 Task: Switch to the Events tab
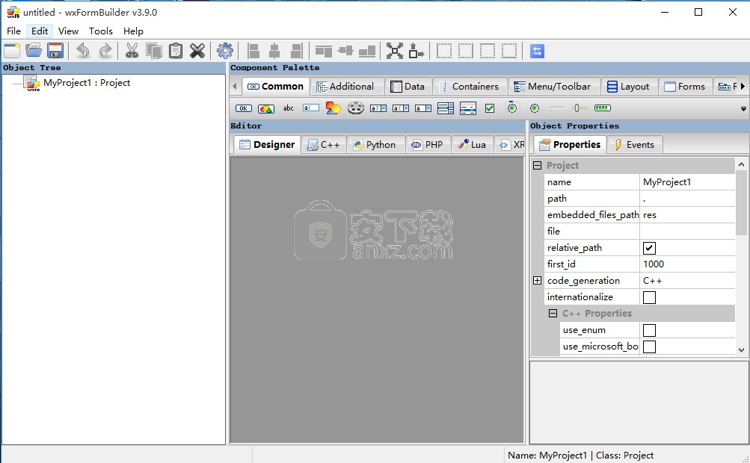(x=634, y=145)
